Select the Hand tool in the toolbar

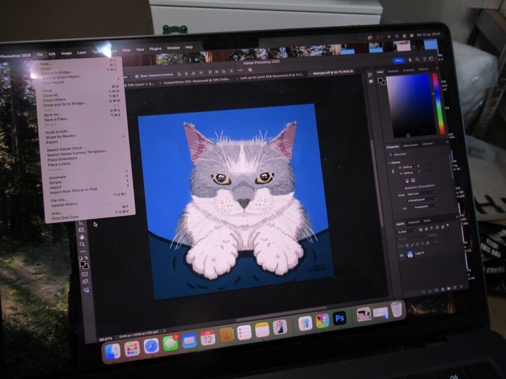coord(82,237)
